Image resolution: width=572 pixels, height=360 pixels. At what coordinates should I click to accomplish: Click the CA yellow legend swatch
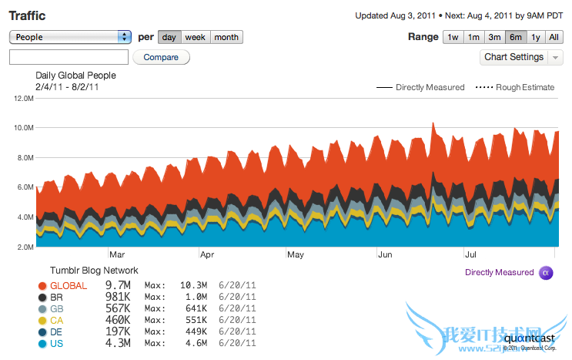coord(42,321)
